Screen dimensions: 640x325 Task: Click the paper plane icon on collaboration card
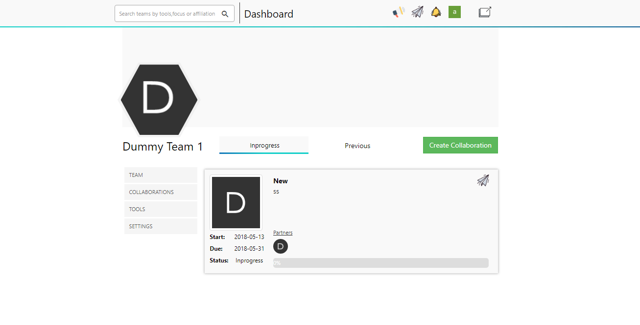coord(483,180)
